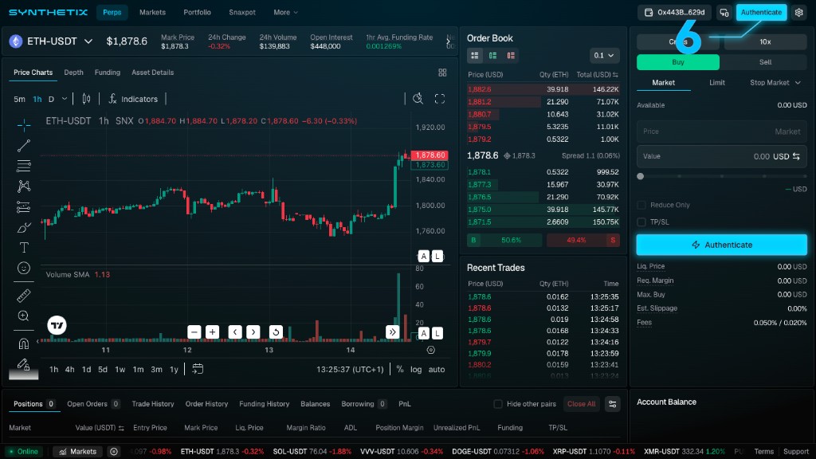
Task: Open the Indicators menu
Action: 133,99
